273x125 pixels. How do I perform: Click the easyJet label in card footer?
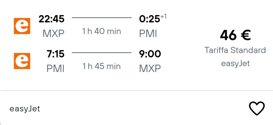pos(25,109)
